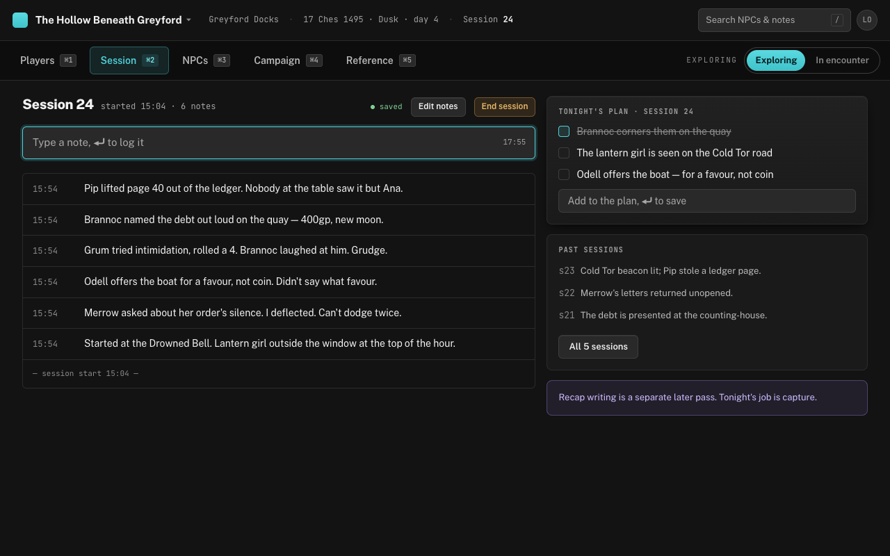This screenshot has height=556, width=890.
Task: Open the Reference tab
Action: 380,60
